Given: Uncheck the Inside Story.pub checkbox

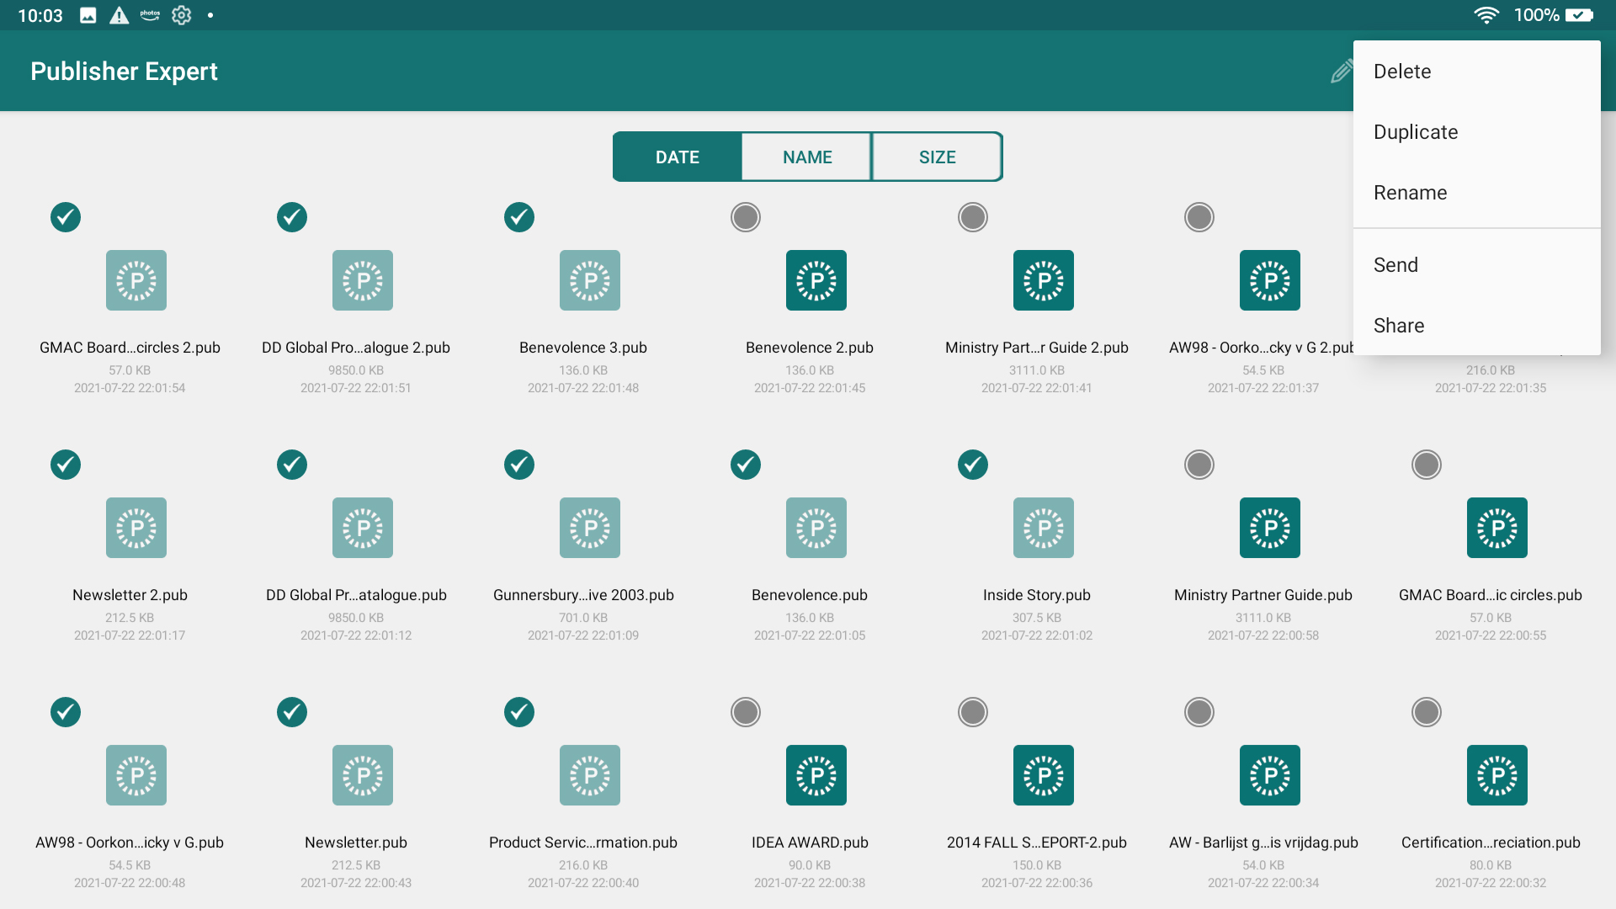Looking at the screenshot, I should point(973,465).
